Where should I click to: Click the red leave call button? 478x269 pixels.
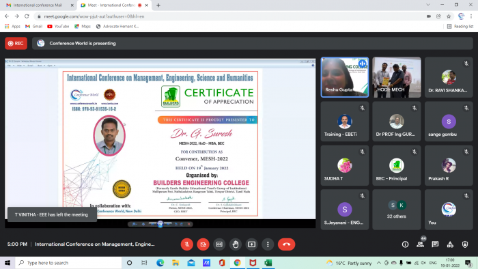pos(286,244)
